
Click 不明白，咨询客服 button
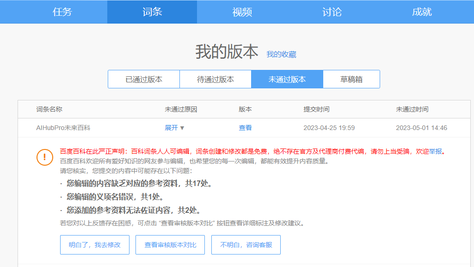pos(246,245)
